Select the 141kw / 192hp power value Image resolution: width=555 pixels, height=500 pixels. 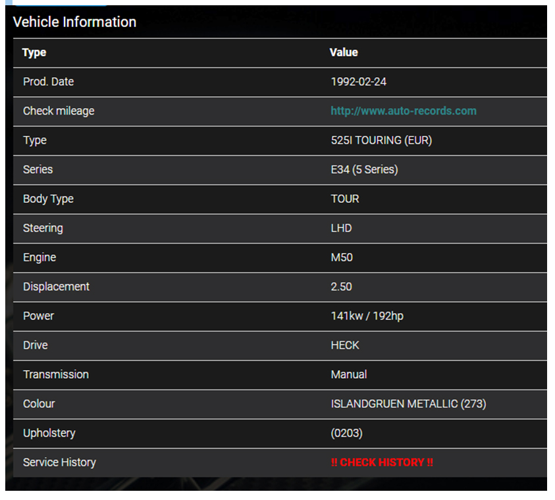point(367,316)
